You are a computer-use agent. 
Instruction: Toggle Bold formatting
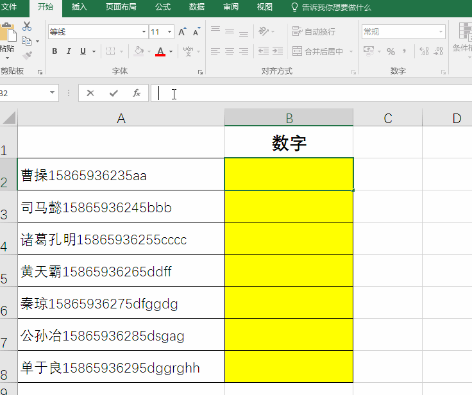tap(55, 51)
